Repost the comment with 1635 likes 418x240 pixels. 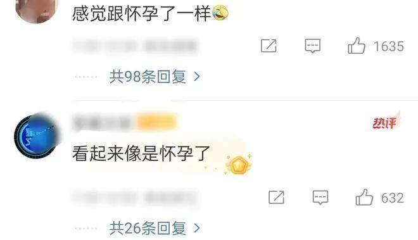269,46
